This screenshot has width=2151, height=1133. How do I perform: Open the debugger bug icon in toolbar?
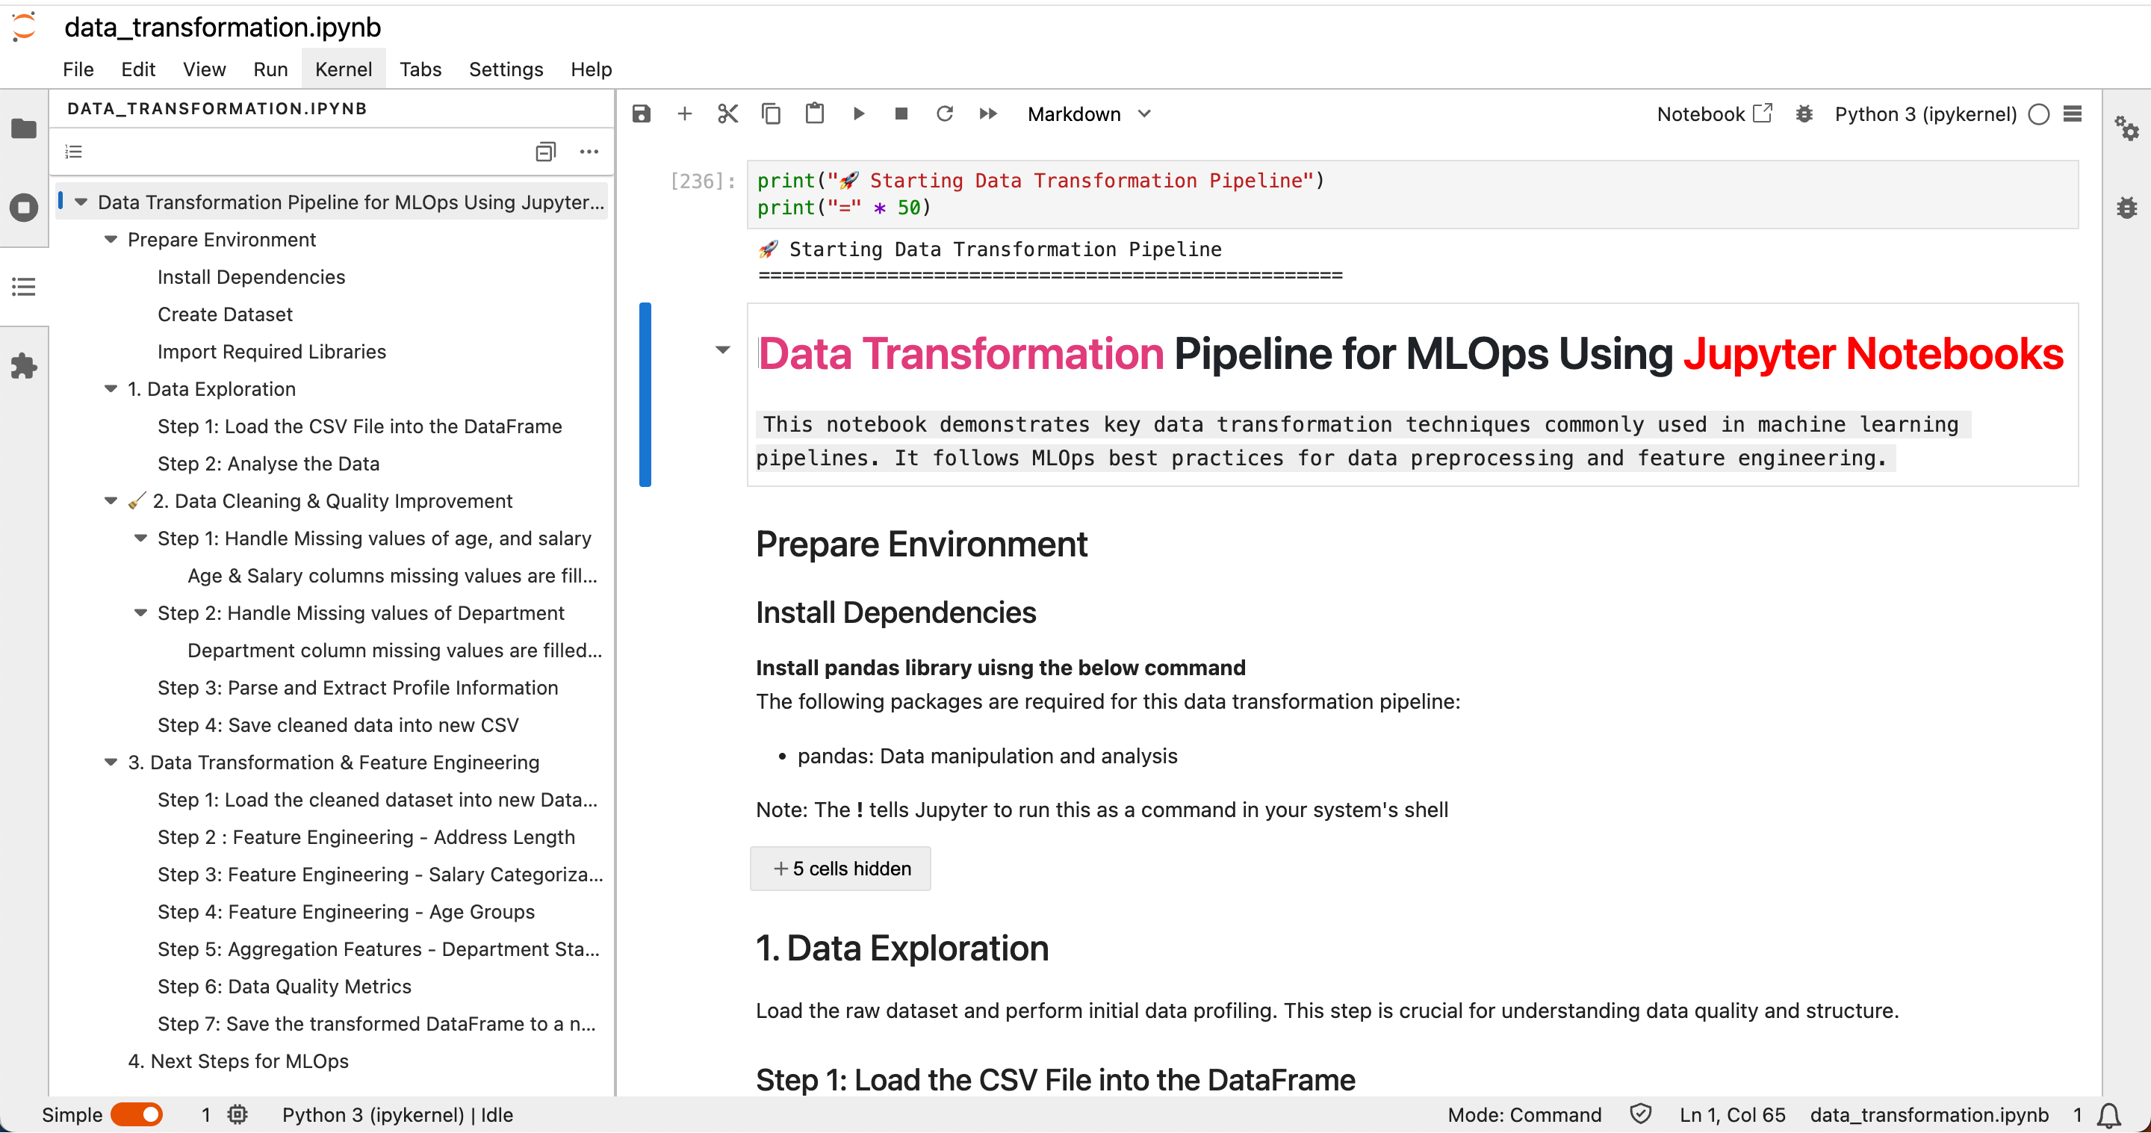tap(1804, 114)
